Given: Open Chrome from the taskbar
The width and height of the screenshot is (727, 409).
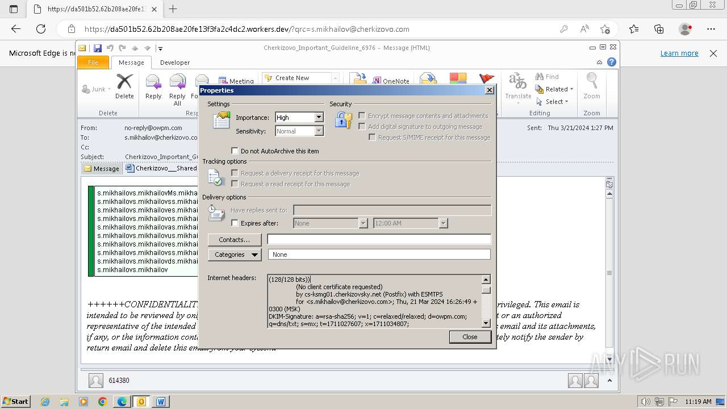Looking at the screenshot, I should pos(102,402).
